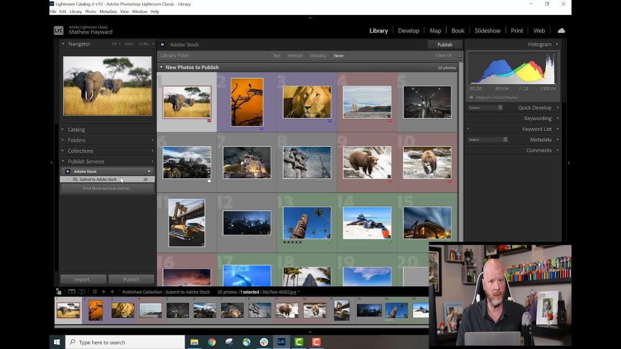Expand the Keywording panel
621x349 pixels.
click(557, 118)
